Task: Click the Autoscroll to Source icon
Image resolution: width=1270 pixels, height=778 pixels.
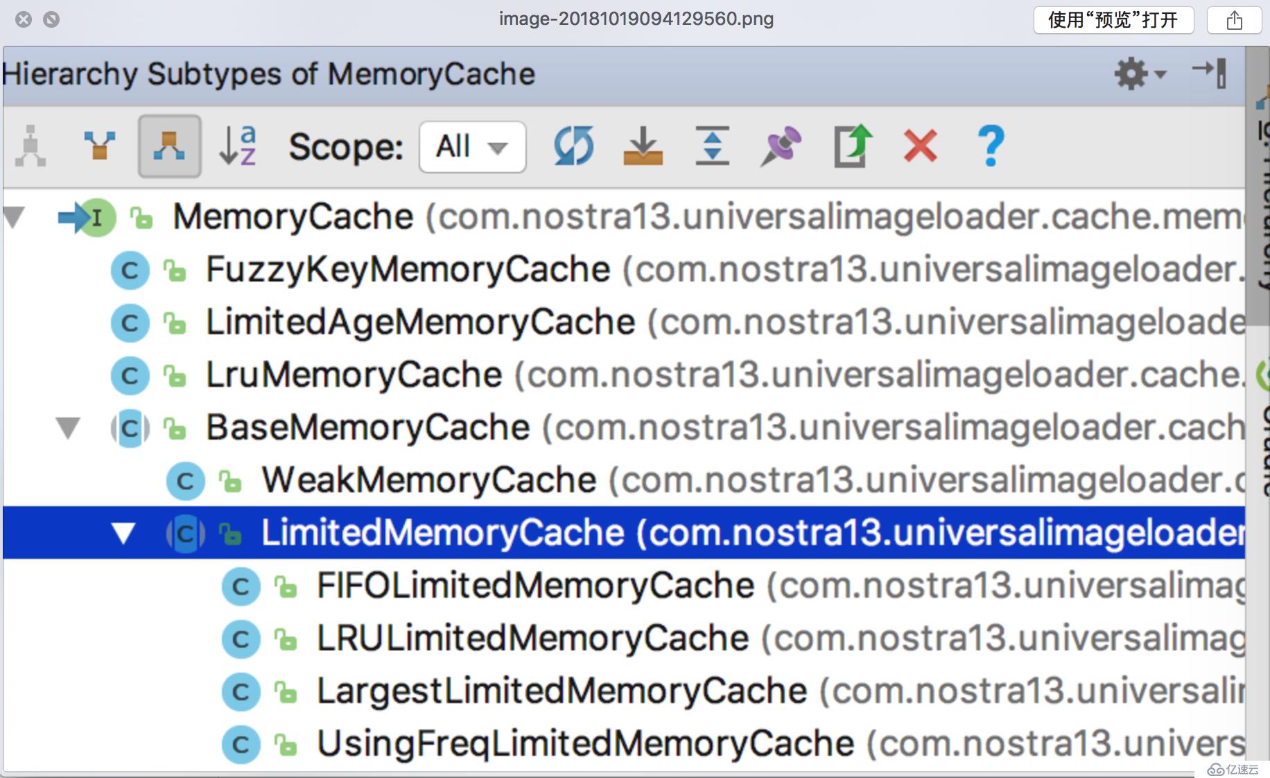Action: point(643,146)
